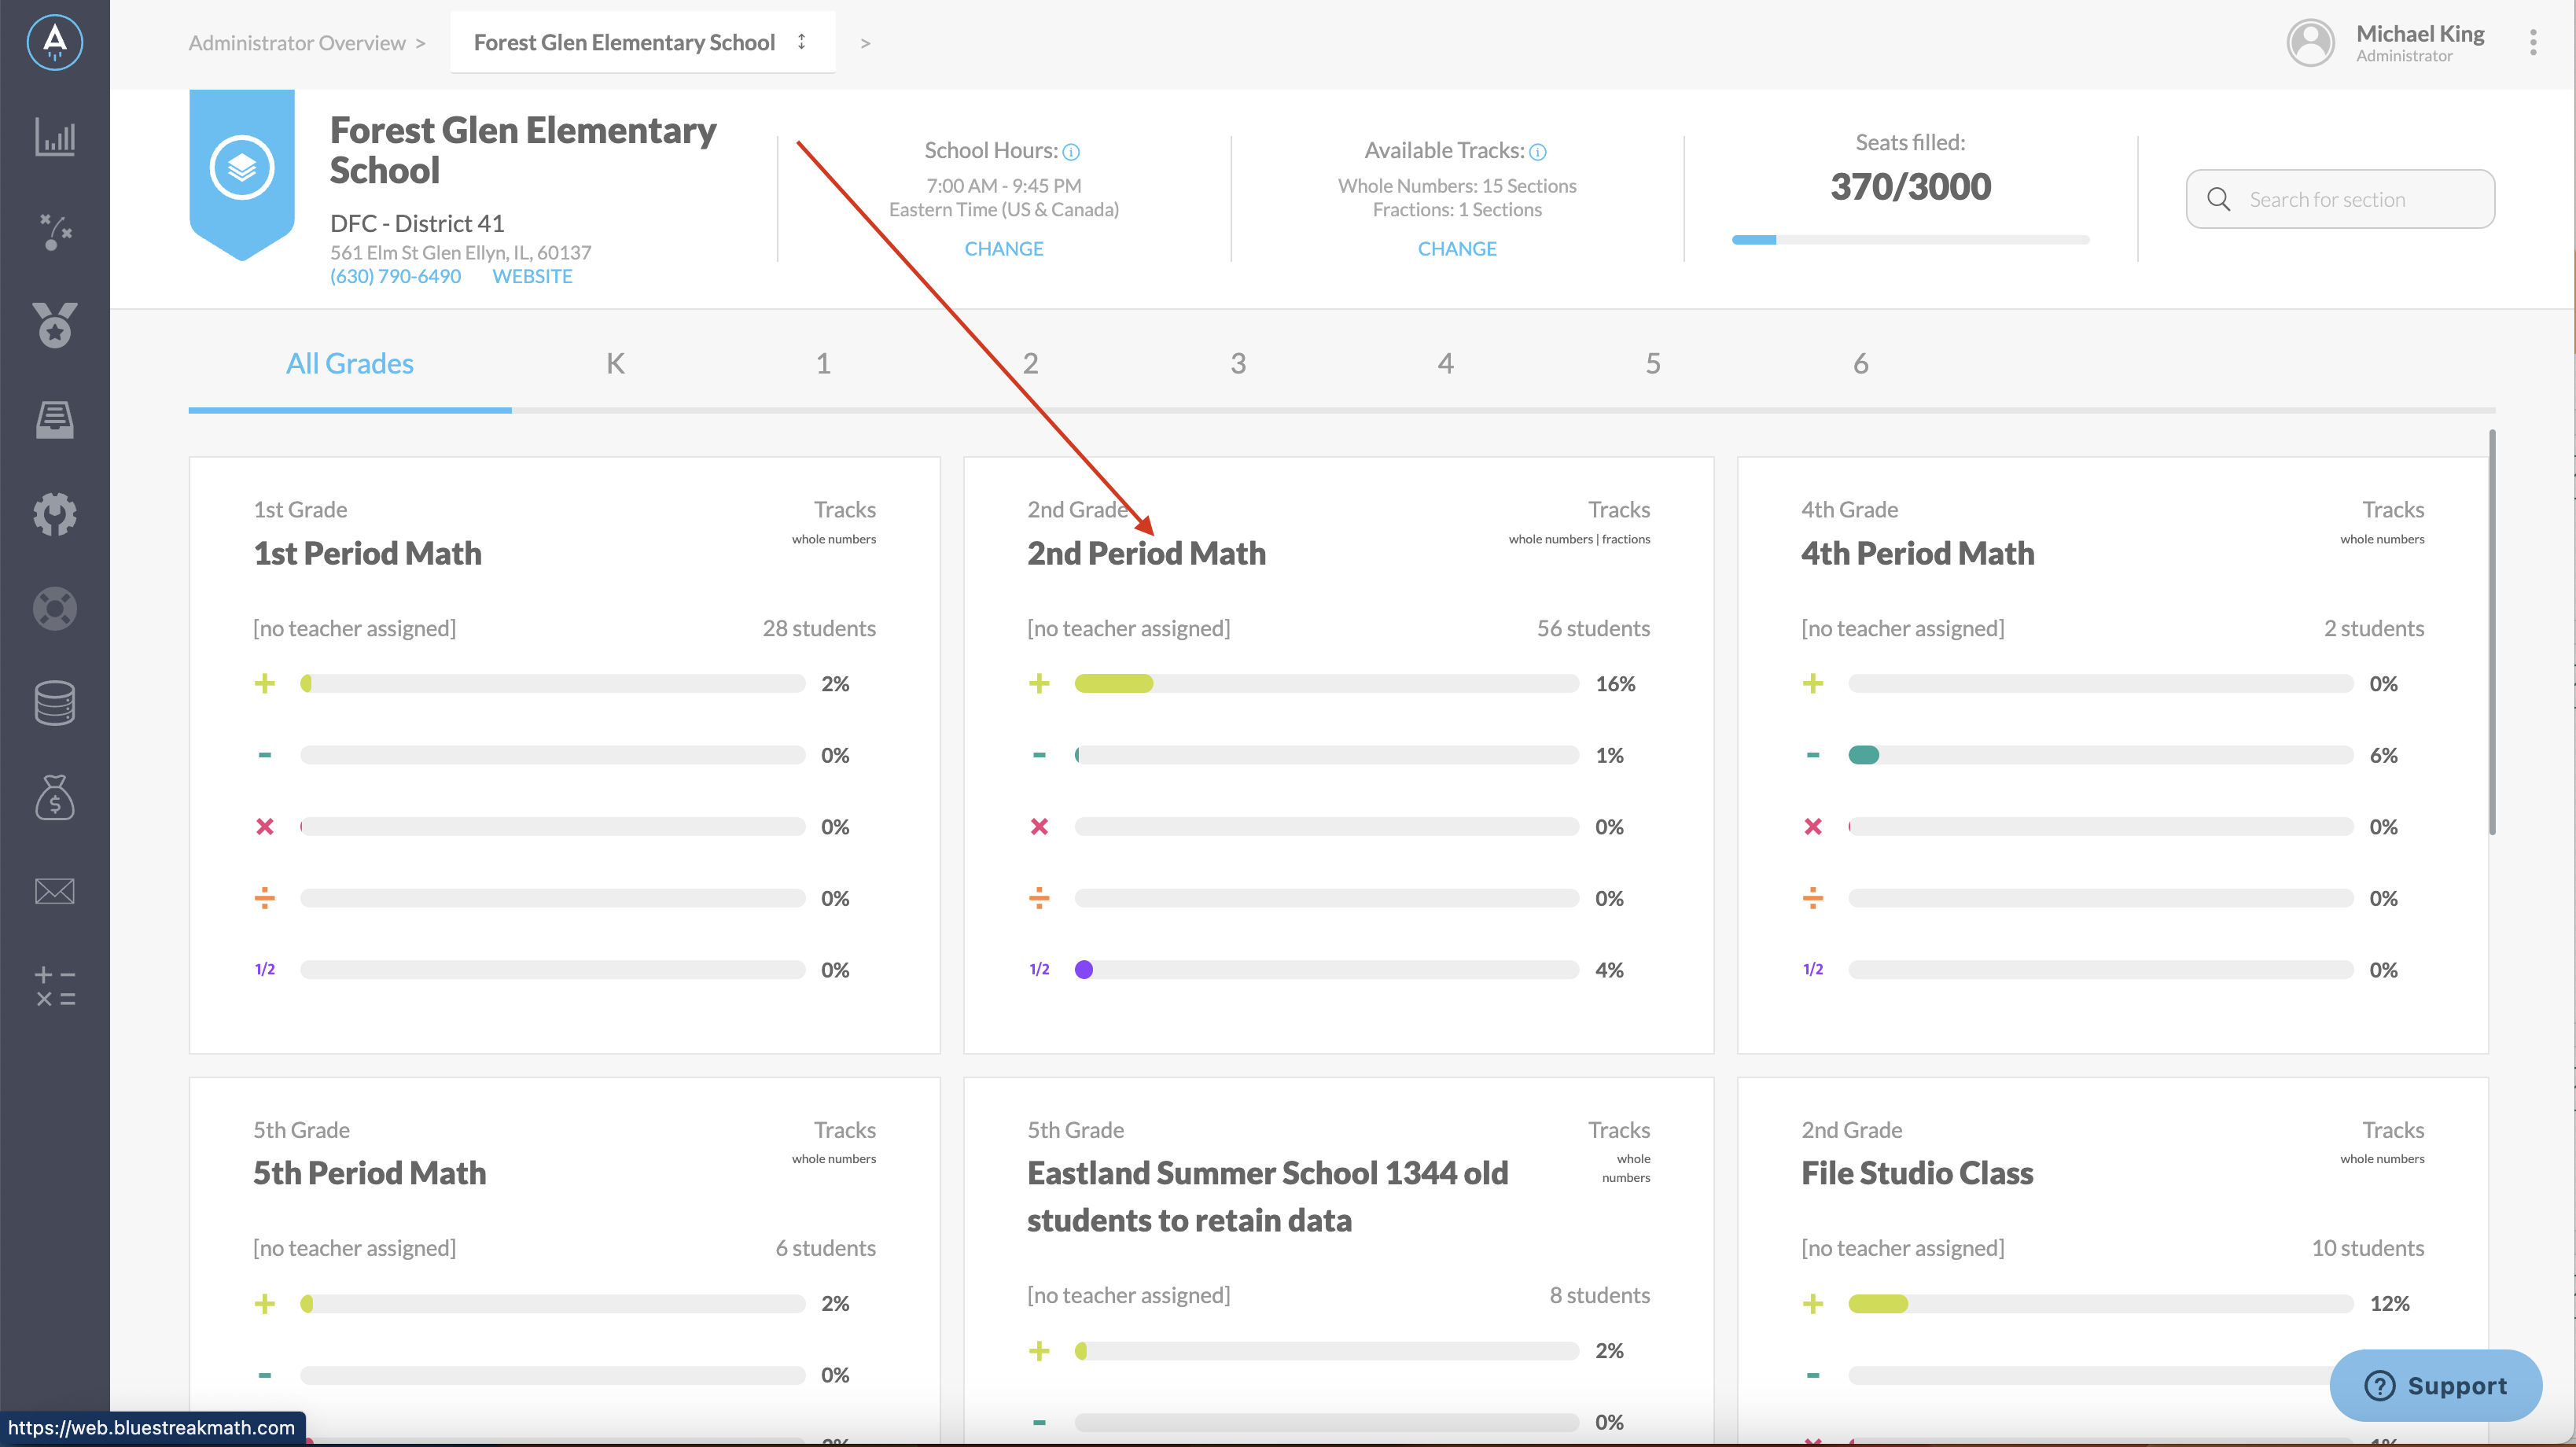Click 4th Period Math subtraction 6% progress bar

click(2100, 755)
